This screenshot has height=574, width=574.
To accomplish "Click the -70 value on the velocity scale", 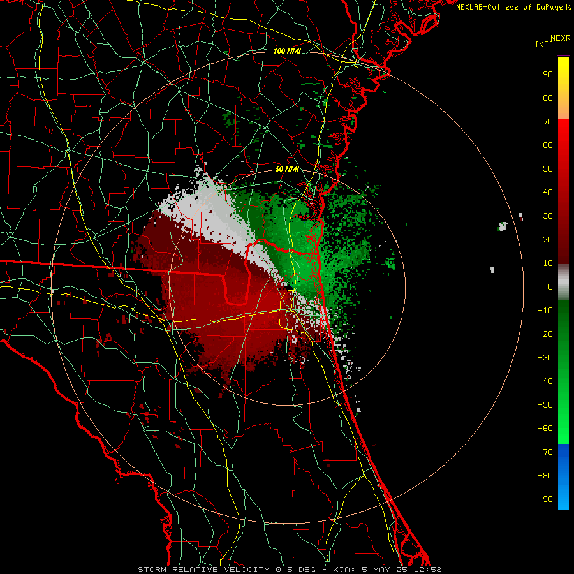I will tap(545, 452).
